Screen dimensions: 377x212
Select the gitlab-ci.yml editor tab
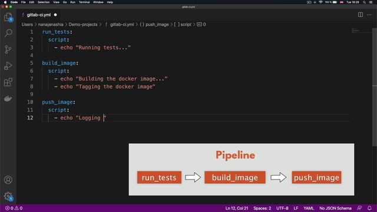point(39,15)
